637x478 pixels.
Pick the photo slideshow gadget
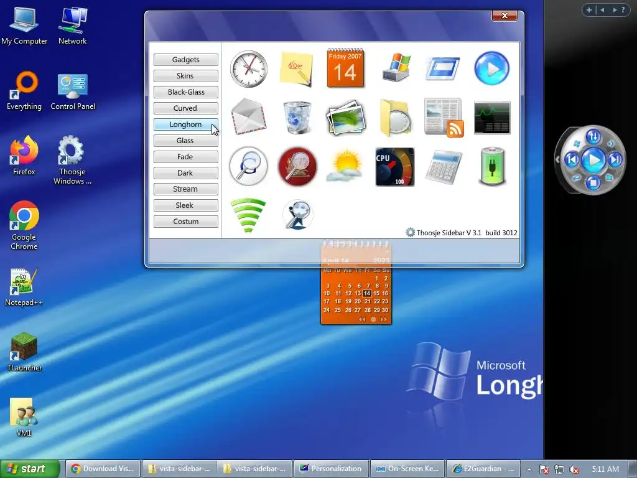pyautogui.click(x=346, y=118)
